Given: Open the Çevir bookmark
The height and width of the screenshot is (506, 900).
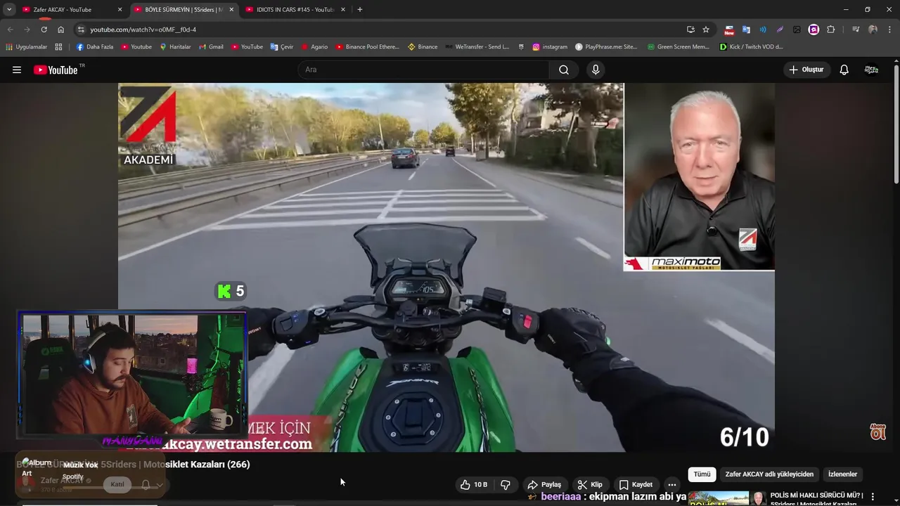Looking at the screenshot, I should (x=282, y=47).
